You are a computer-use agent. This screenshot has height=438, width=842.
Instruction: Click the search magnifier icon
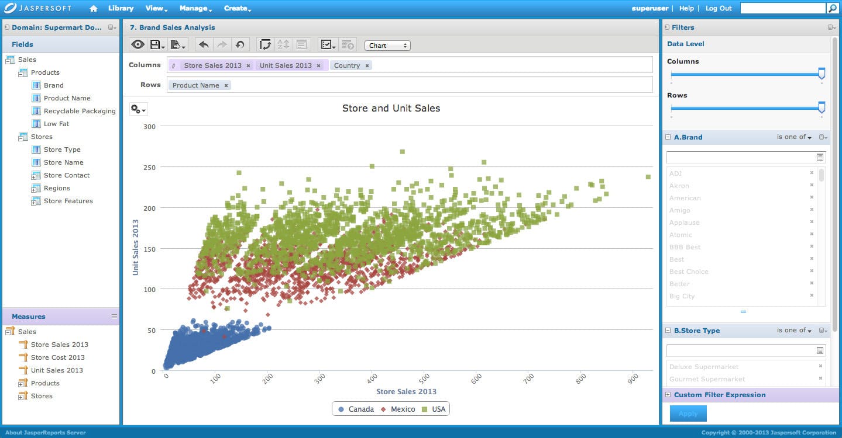[x=832, y=8]
